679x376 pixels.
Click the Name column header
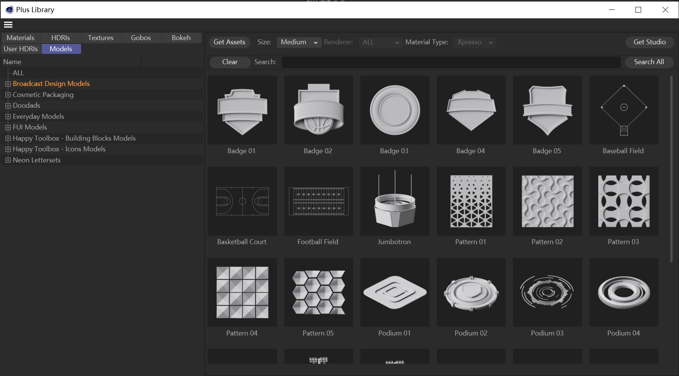tap(71, 62)
